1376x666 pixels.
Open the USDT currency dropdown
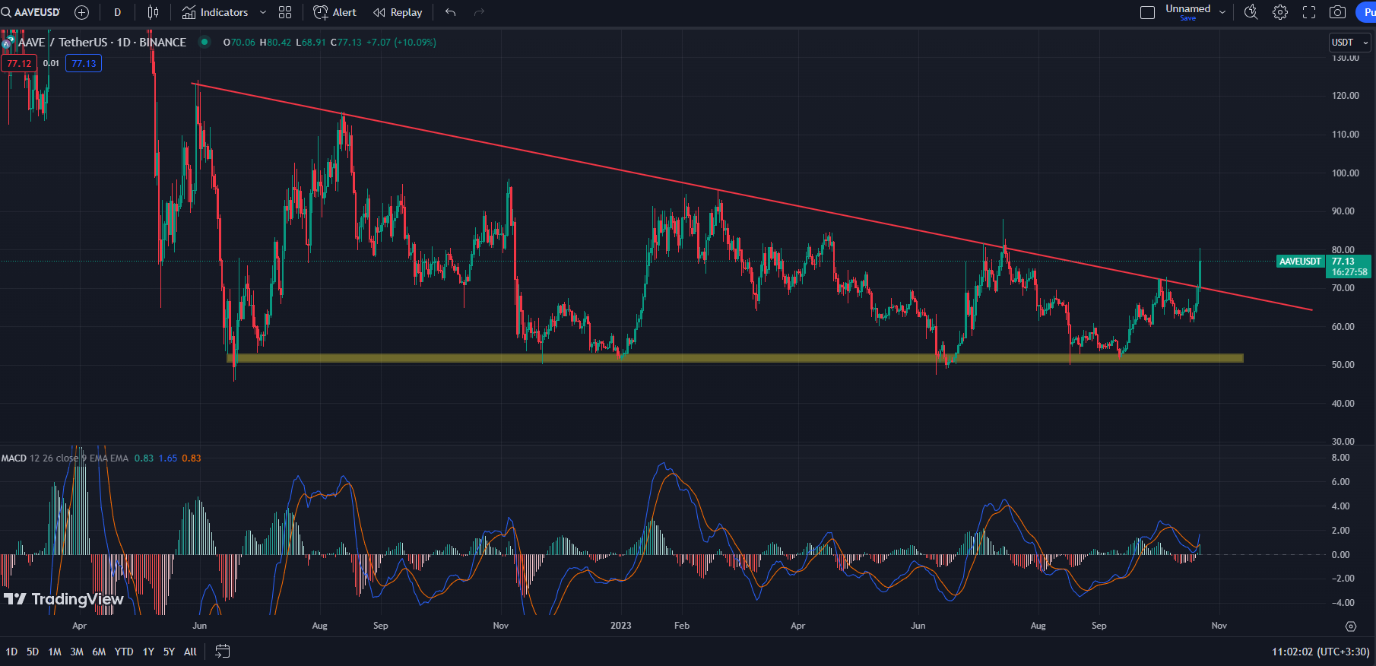[x=1349, y=43]
